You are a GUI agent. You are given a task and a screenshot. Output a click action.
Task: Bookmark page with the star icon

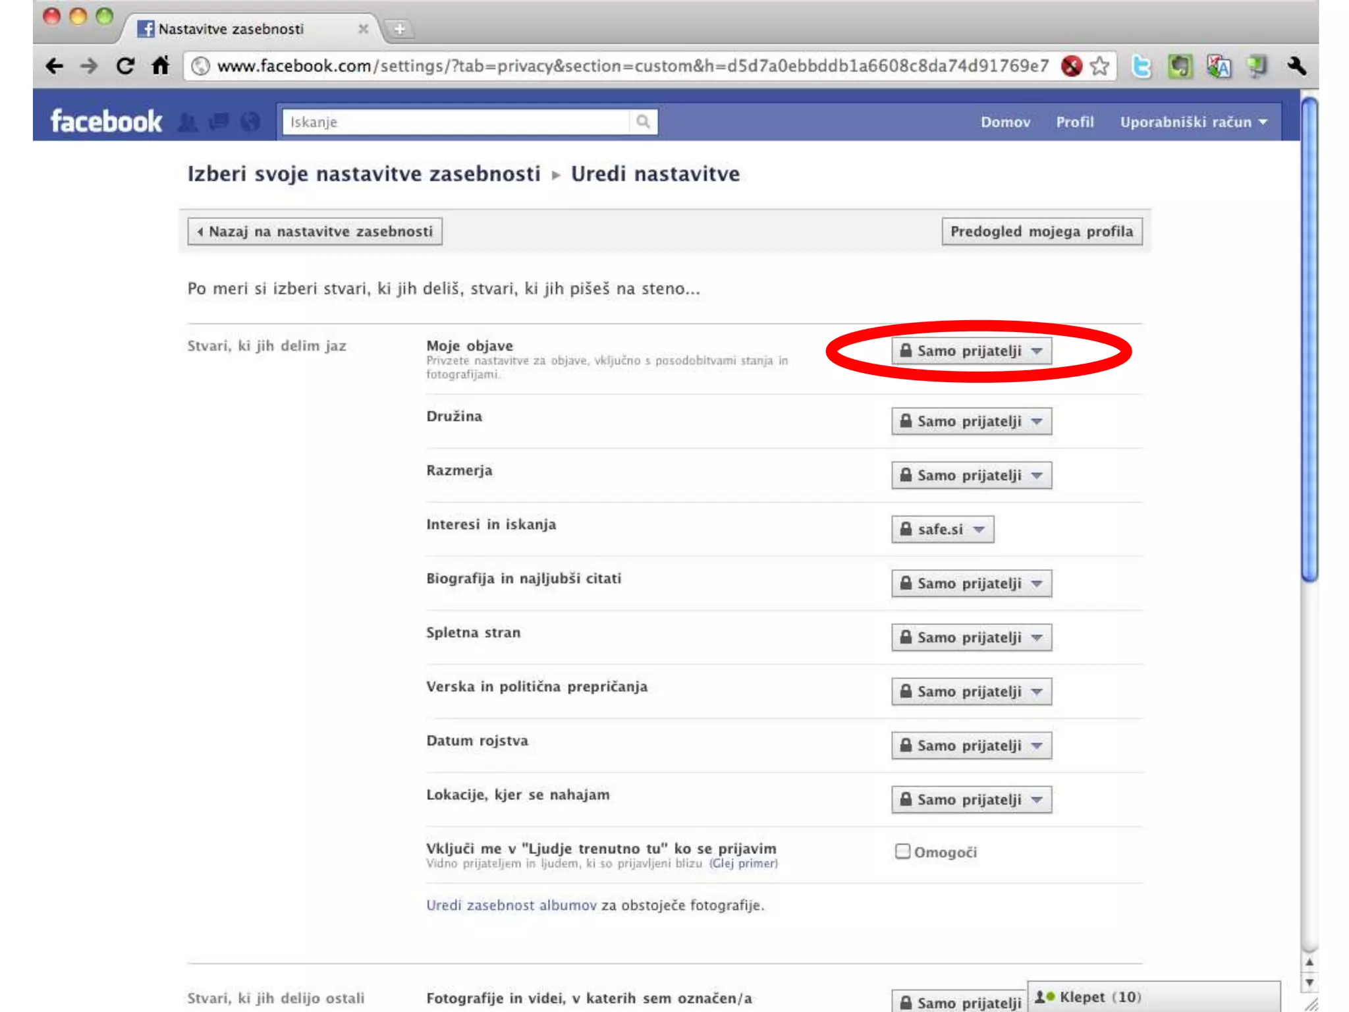[x=1099, y=66]
